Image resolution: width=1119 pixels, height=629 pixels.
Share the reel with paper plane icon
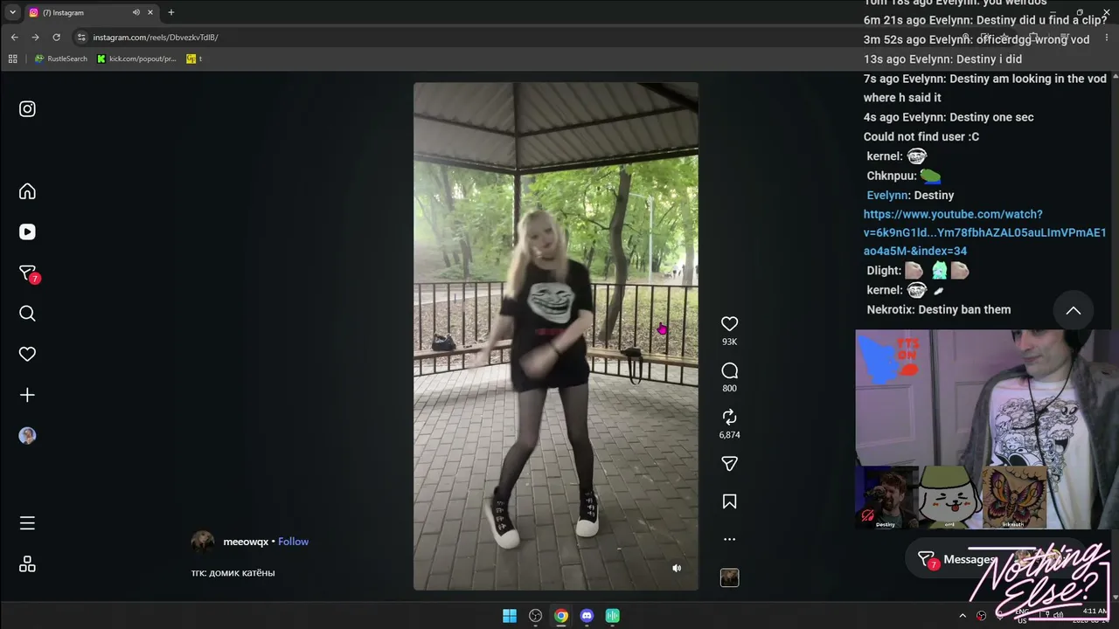tap(729, 464)
